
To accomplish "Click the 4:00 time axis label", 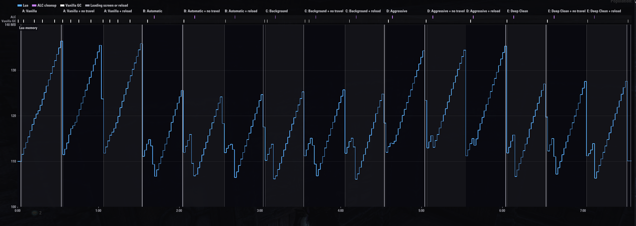I will click(x=341, y=211).
